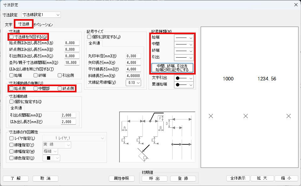The width and height of the screenshot is (301, 186).
Task: Enable the 寸法線を作図する checkbox
Action: click(12, 37)
